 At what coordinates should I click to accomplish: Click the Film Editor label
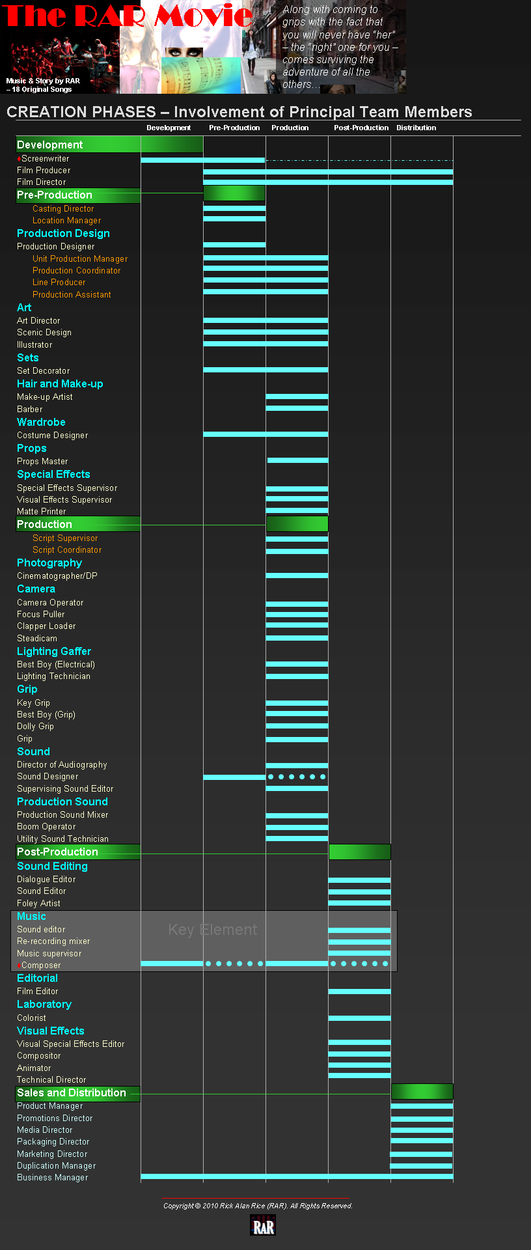tap(38, 992)
